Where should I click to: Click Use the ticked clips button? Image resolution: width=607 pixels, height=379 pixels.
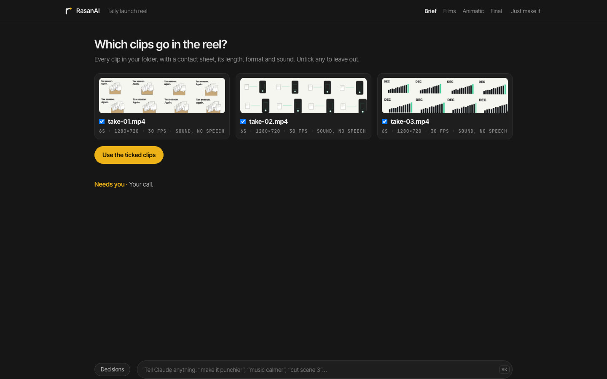click(129, 155)
